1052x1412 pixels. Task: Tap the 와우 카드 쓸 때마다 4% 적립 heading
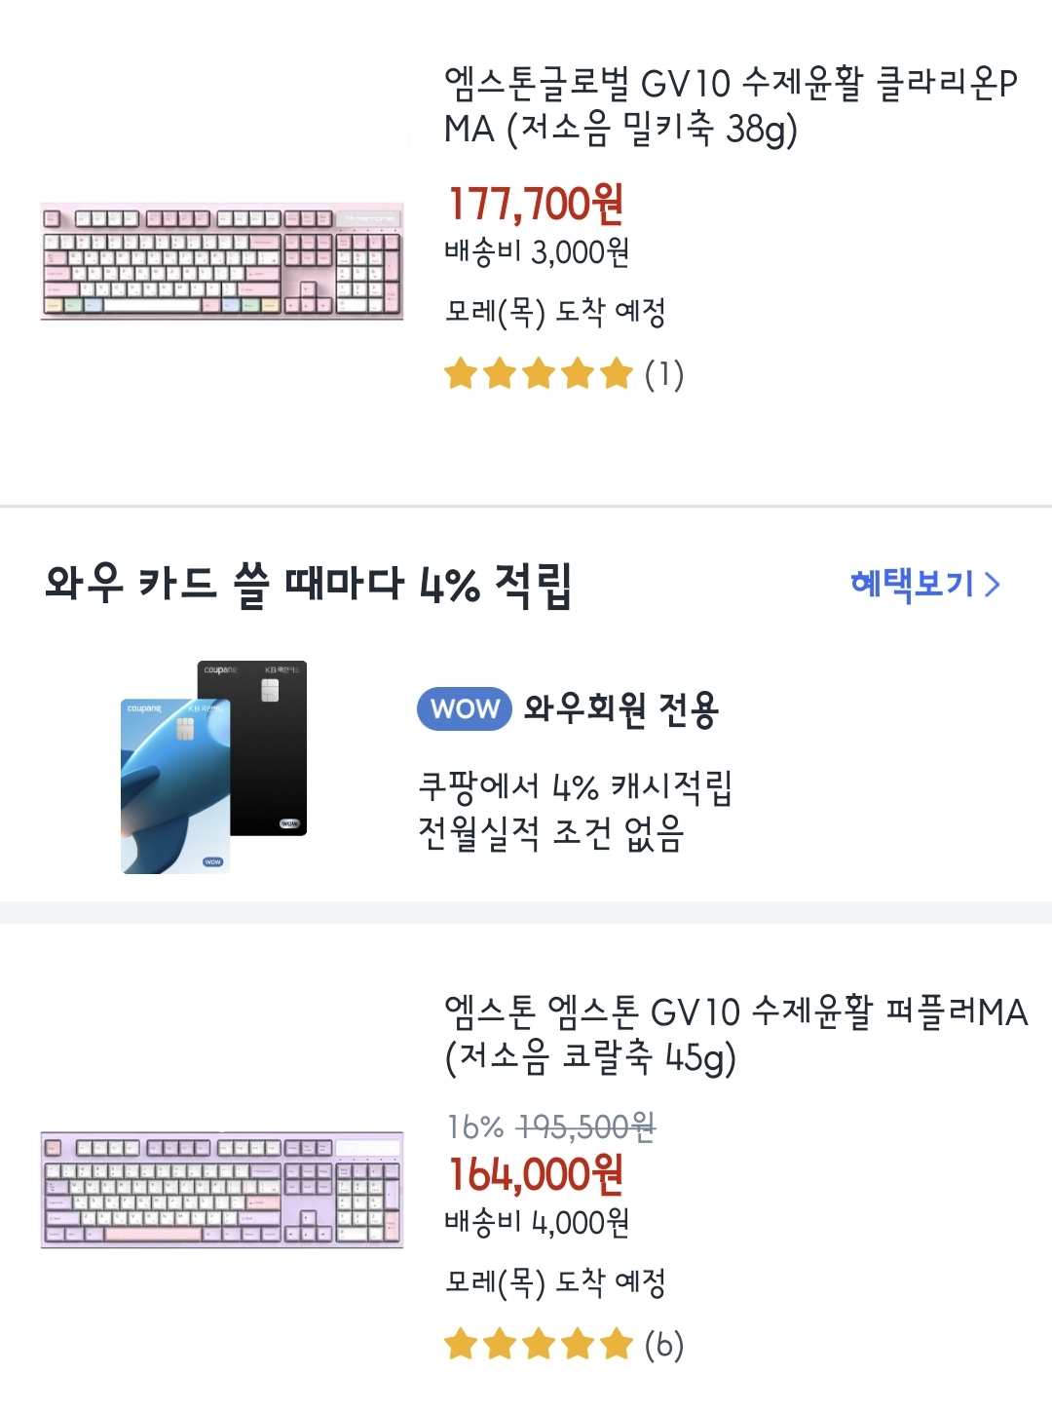click(x=308, y=585)
